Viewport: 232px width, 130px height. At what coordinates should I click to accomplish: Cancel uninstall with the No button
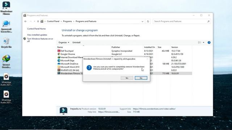coord(141,78)
